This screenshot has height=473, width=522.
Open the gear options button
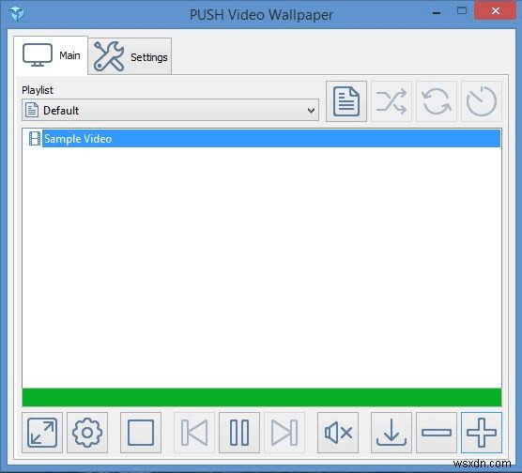tap(87, 433)
